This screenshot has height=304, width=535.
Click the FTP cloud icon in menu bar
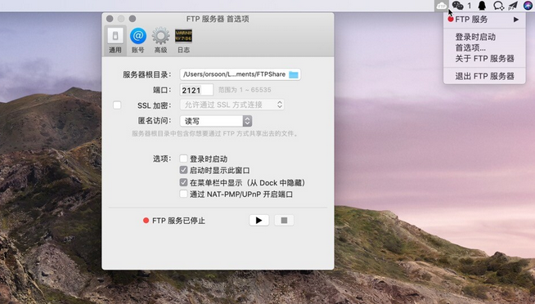[x=442, y=6]
